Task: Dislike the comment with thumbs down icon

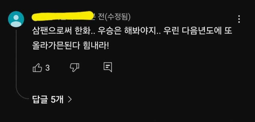Action: point(74,68)
